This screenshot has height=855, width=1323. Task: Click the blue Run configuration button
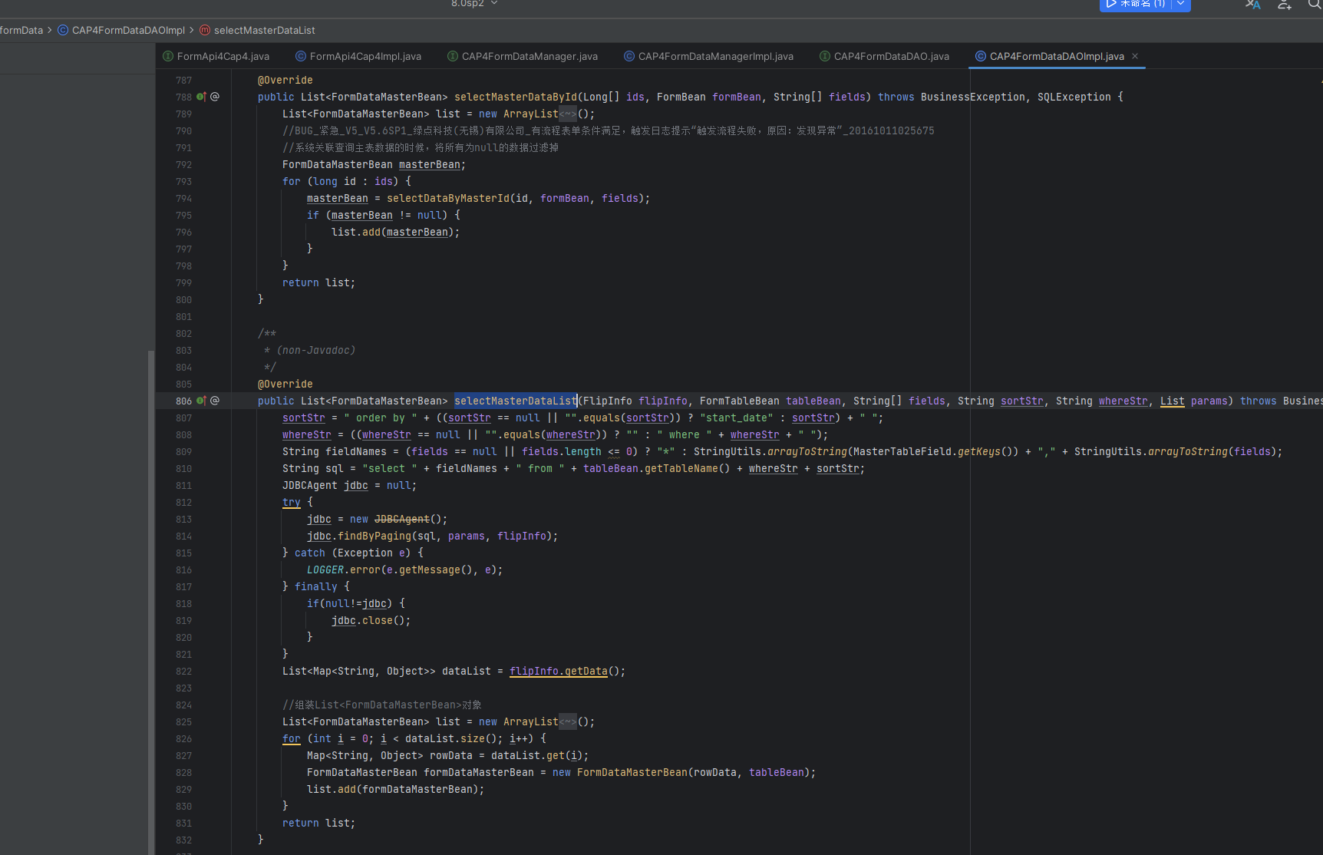[x=1136, y=4]
